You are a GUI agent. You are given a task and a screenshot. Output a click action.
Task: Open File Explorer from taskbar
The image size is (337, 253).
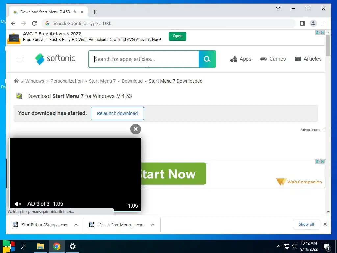(40, 246)
